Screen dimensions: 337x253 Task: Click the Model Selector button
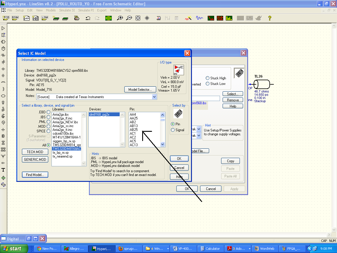[140, 90]
